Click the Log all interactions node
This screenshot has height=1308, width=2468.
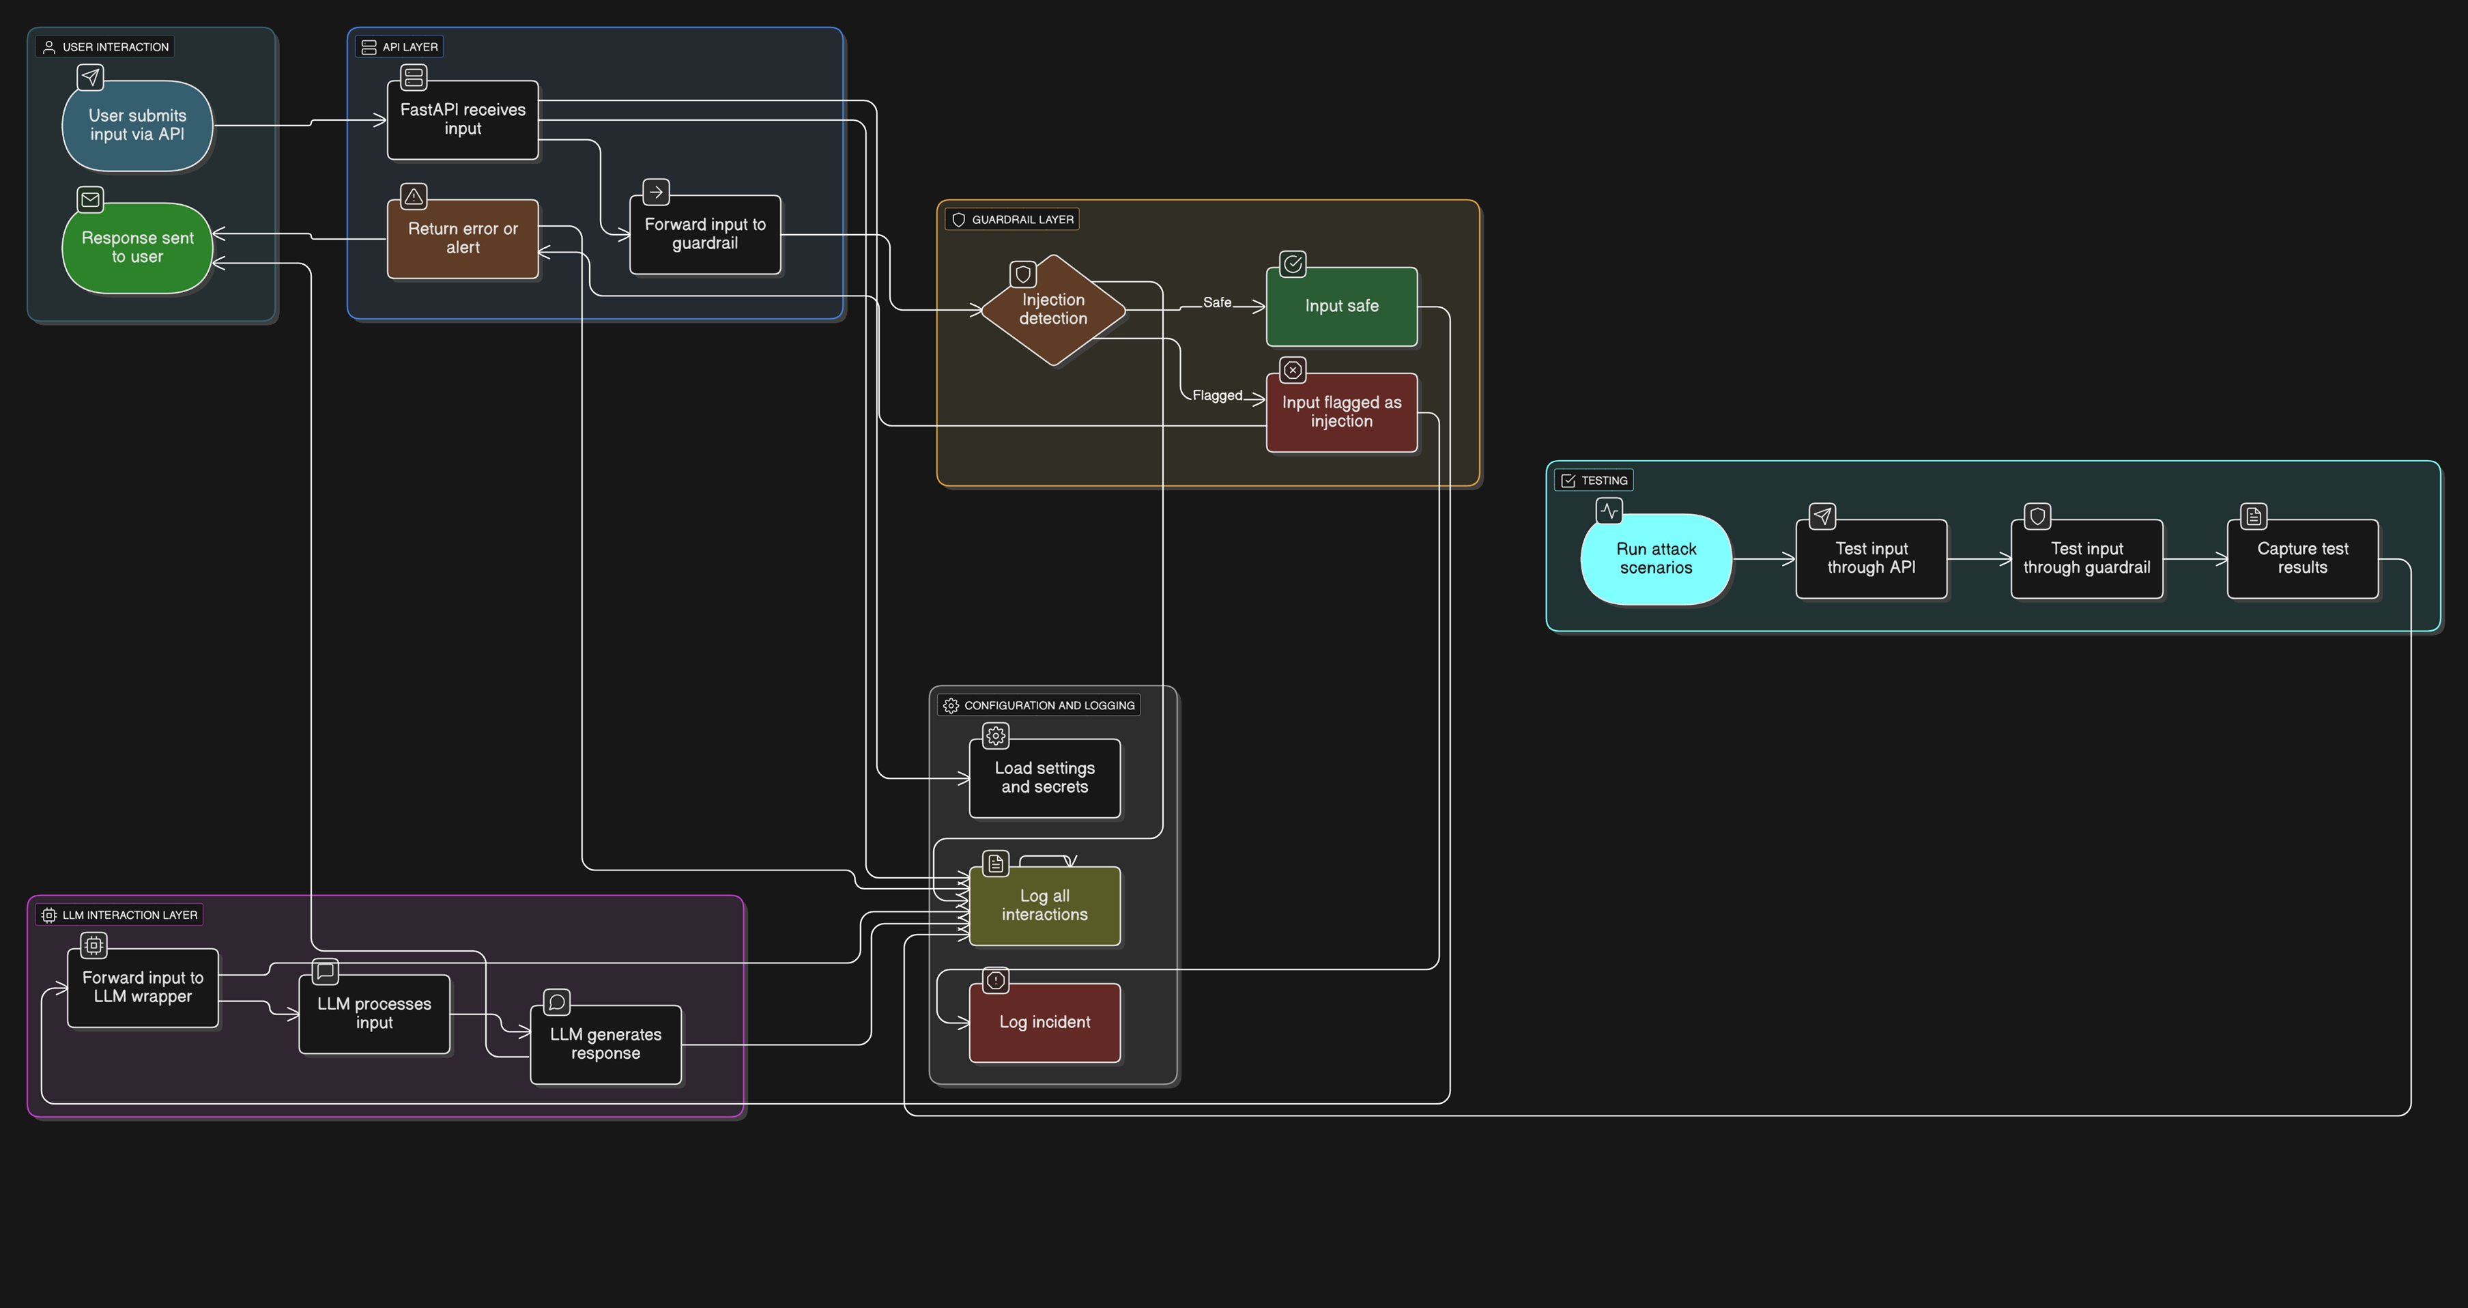(1044, 905)
